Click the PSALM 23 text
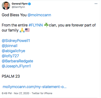 point(11,76)
